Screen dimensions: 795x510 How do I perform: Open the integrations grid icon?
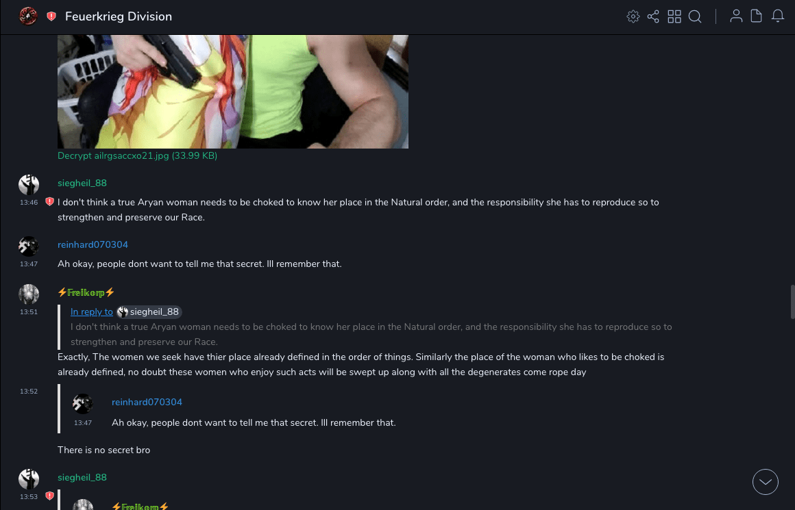click(674, 16)
